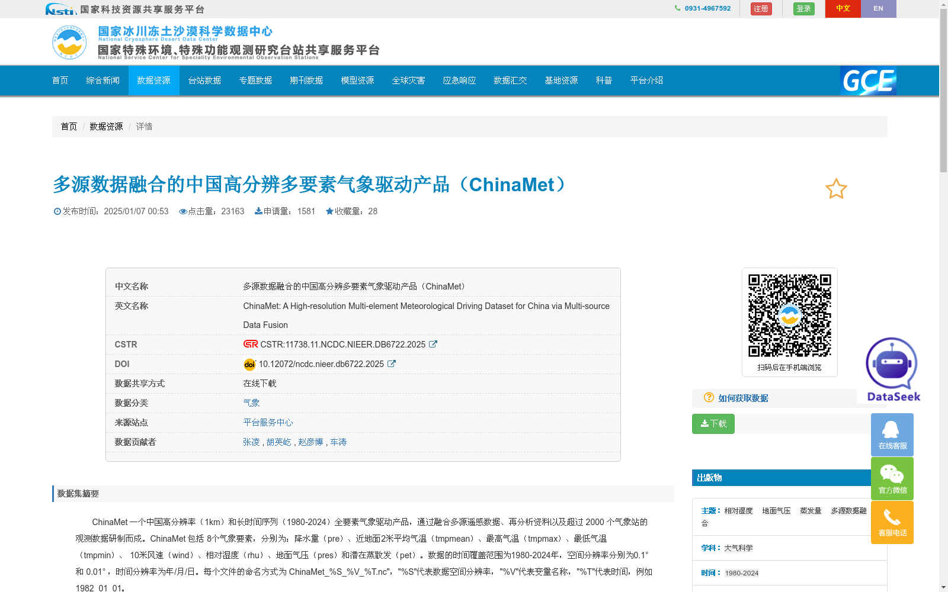Open the 平台服务中心 source link

click(x=268, y=423)
